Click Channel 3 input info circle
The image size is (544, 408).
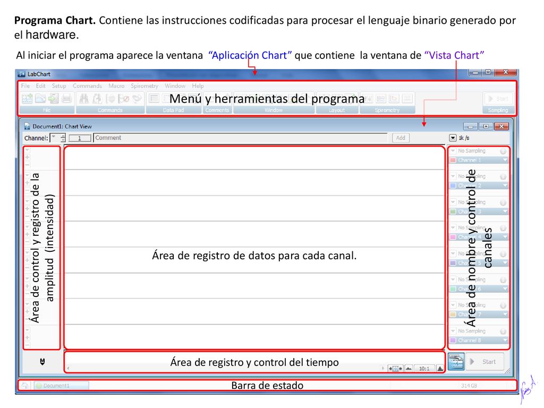[503, 202]
